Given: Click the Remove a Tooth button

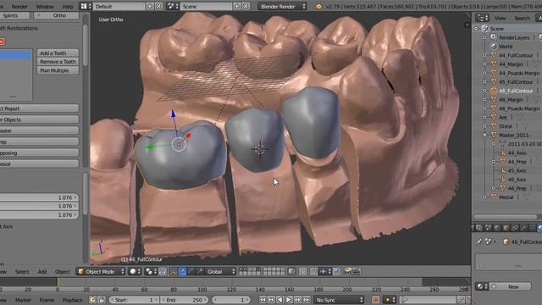Looking at the screenshot, I should (x=58, y=62).
